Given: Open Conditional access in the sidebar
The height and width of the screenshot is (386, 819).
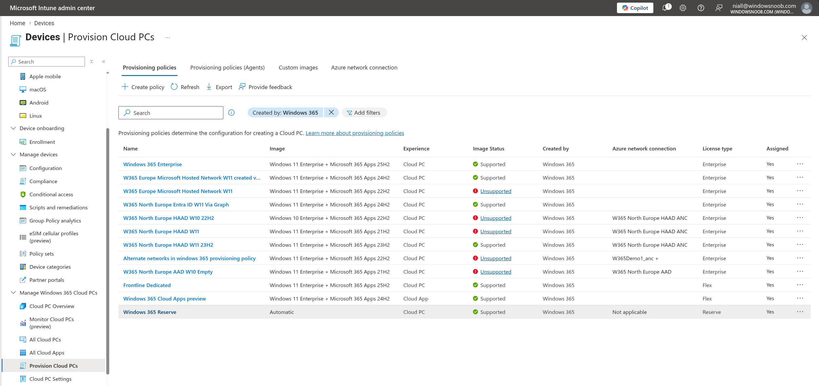Looking at the screenshot, I should [51, 194].
